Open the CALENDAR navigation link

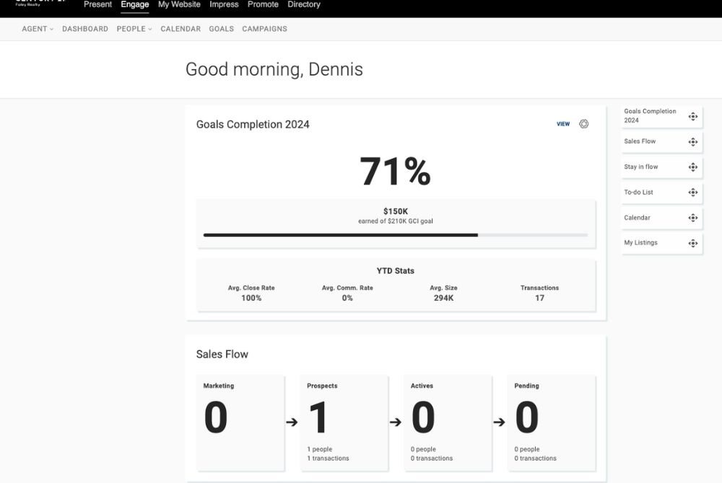point(180,29)
